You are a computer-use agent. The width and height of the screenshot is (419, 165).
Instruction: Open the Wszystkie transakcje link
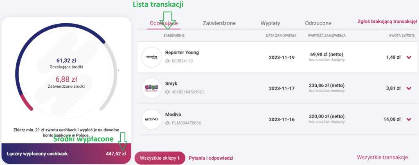[382, 157]
